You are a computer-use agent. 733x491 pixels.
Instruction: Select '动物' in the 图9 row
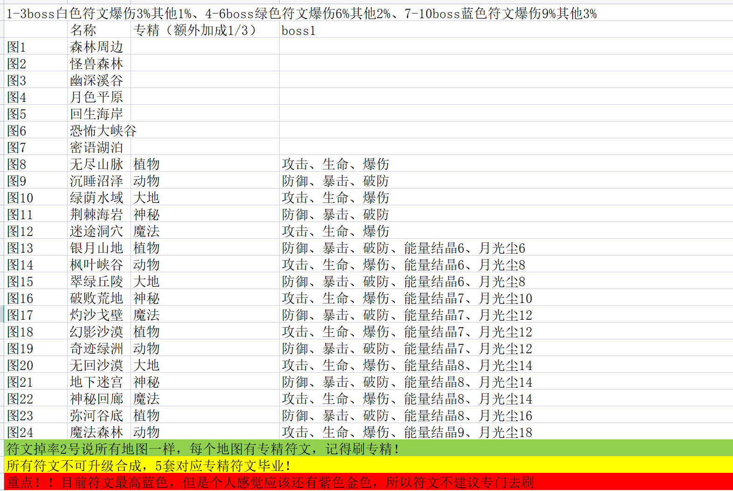pos(205,180)
